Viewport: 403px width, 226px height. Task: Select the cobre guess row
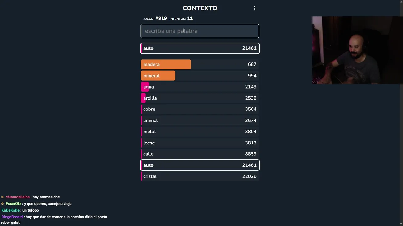pos(200,109)
